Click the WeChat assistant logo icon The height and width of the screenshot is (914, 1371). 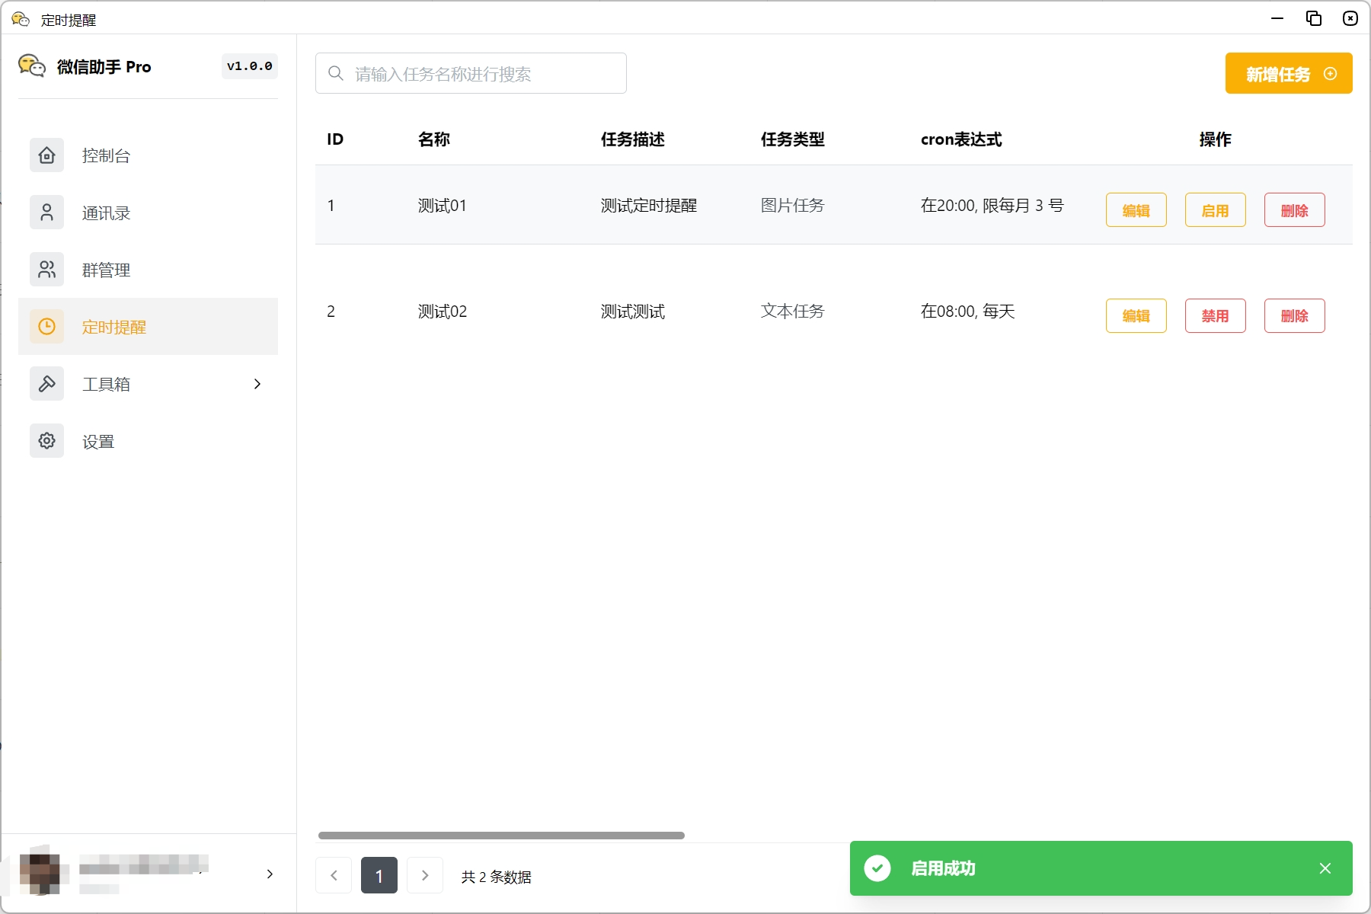click(x=32, y=66)
